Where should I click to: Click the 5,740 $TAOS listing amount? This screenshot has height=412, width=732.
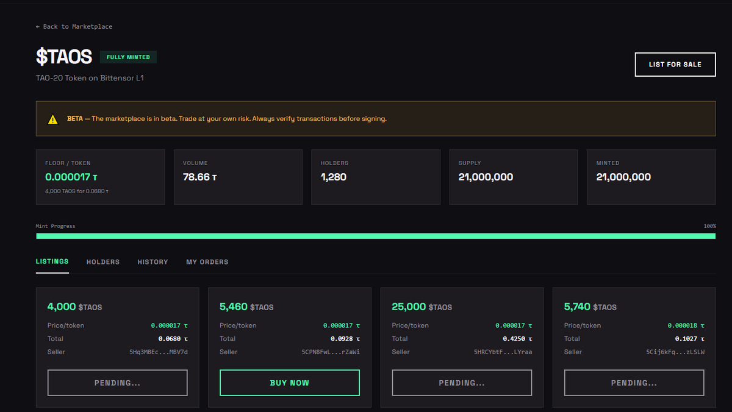point(590,307)
